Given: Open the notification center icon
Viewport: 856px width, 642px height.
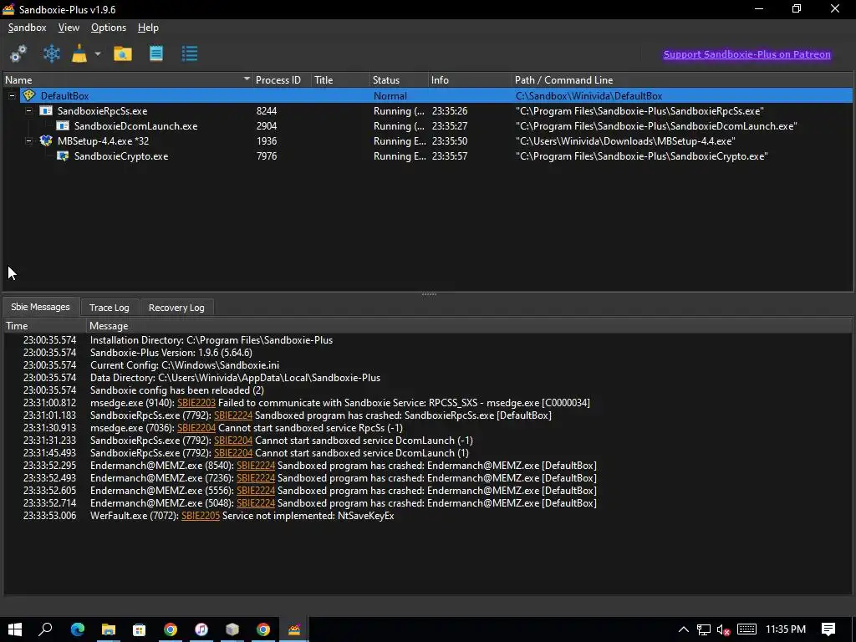Looking at the screenshot, I should tap(828, 629).
